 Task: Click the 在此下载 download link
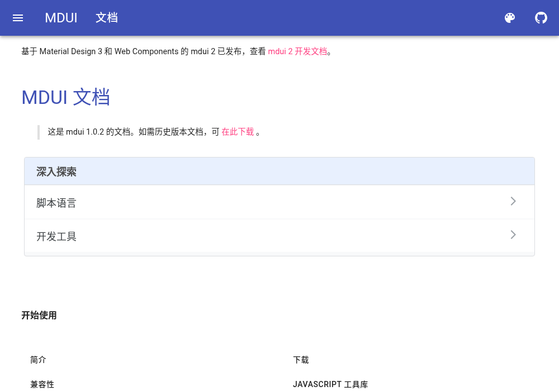tap(238, 132)
